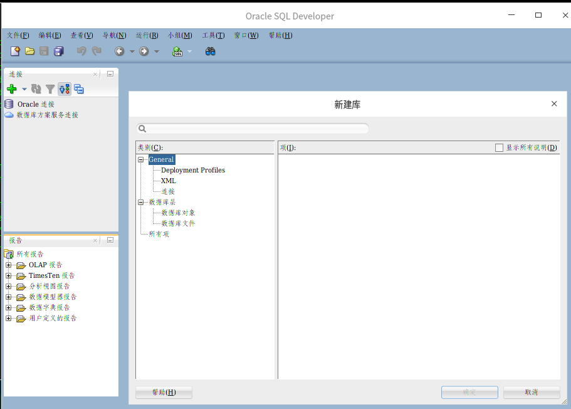Image resolution: width=571 pixels, height=409 pixels.
Task: Open the SQL Worksheet icon
Action: click(177, 51)
